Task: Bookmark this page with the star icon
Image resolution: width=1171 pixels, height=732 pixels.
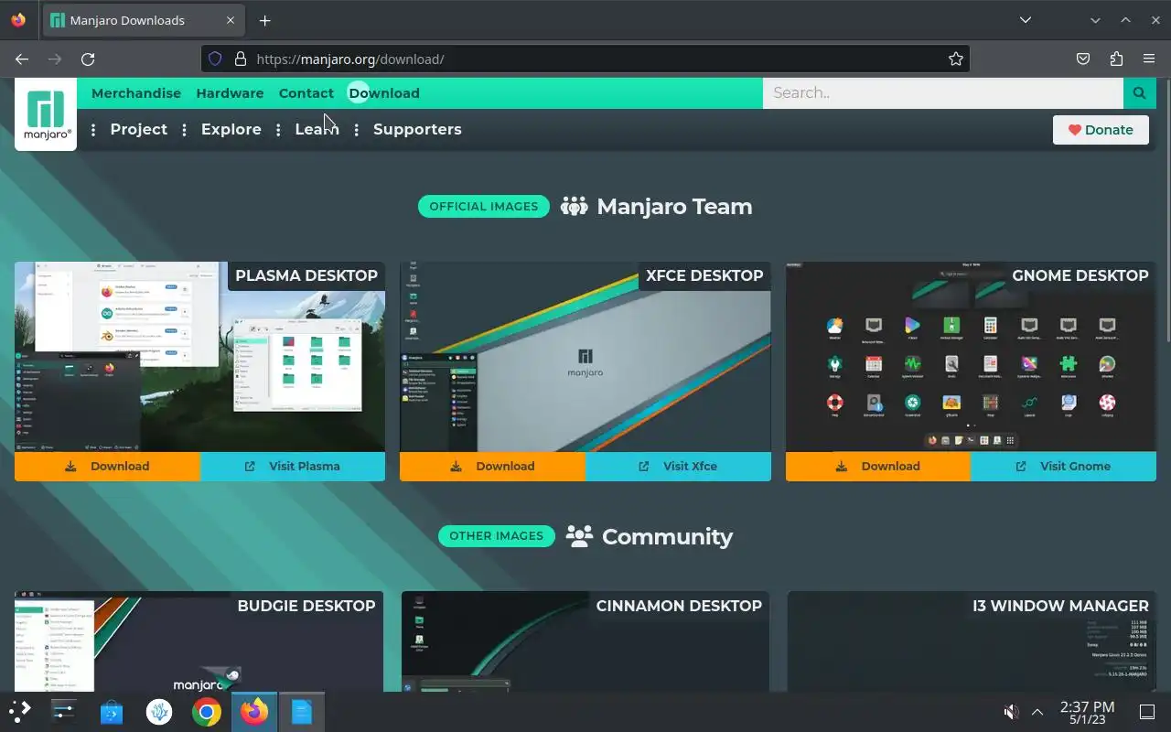Action: click(956, 59)
